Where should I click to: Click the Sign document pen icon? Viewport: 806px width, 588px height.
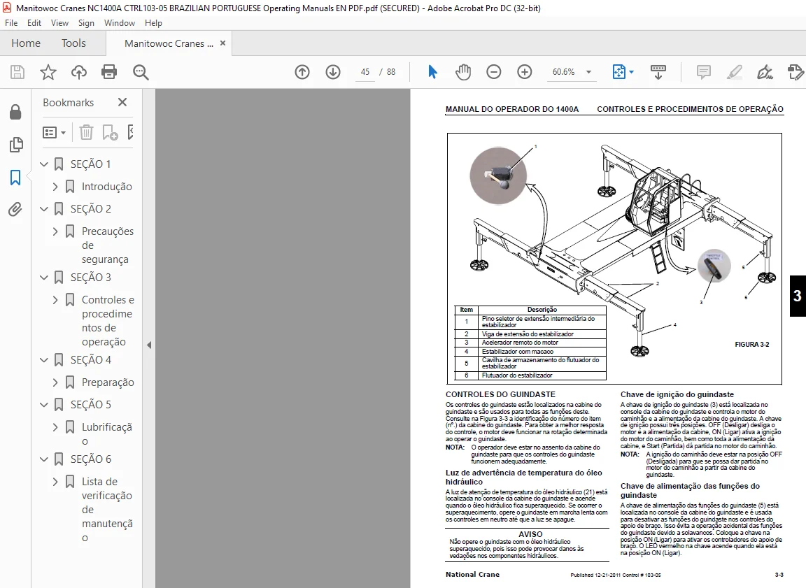[765, 72]
